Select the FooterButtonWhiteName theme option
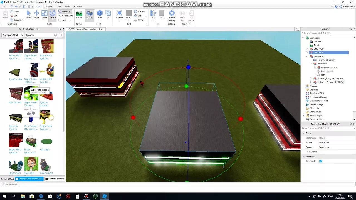This screenshot has height=200, width=356. [x=29, y=179]
